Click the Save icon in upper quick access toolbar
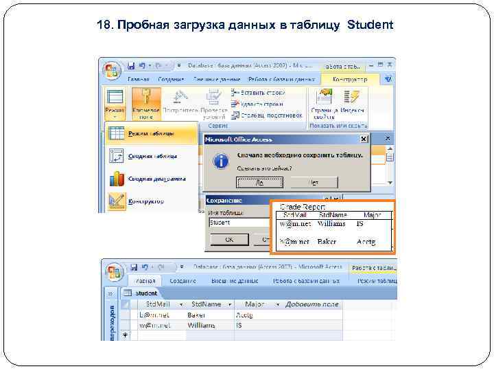Image resolution: width=494 pixels, height=371 pixels. [x=131, y=66]
